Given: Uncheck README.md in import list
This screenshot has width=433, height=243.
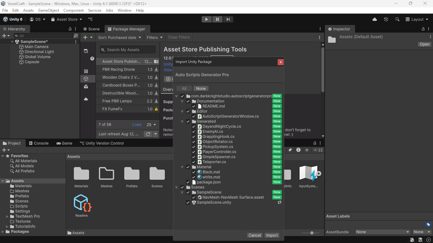Looking at the screenshot, I should [x=194, y=106].
